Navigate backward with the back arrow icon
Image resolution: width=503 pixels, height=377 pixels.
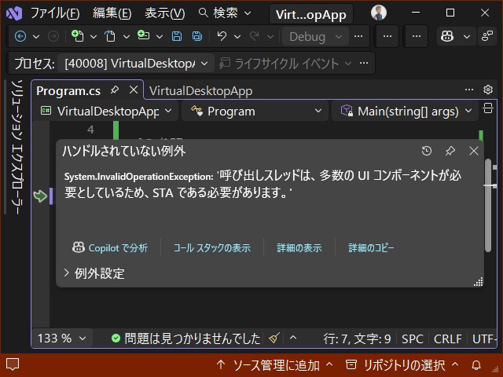click(x=20, y=36)
